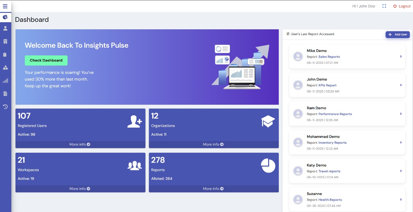Click the reports document icon in the sidebar
Viewport: 413px width, 212px height.
tap(5, 93)
